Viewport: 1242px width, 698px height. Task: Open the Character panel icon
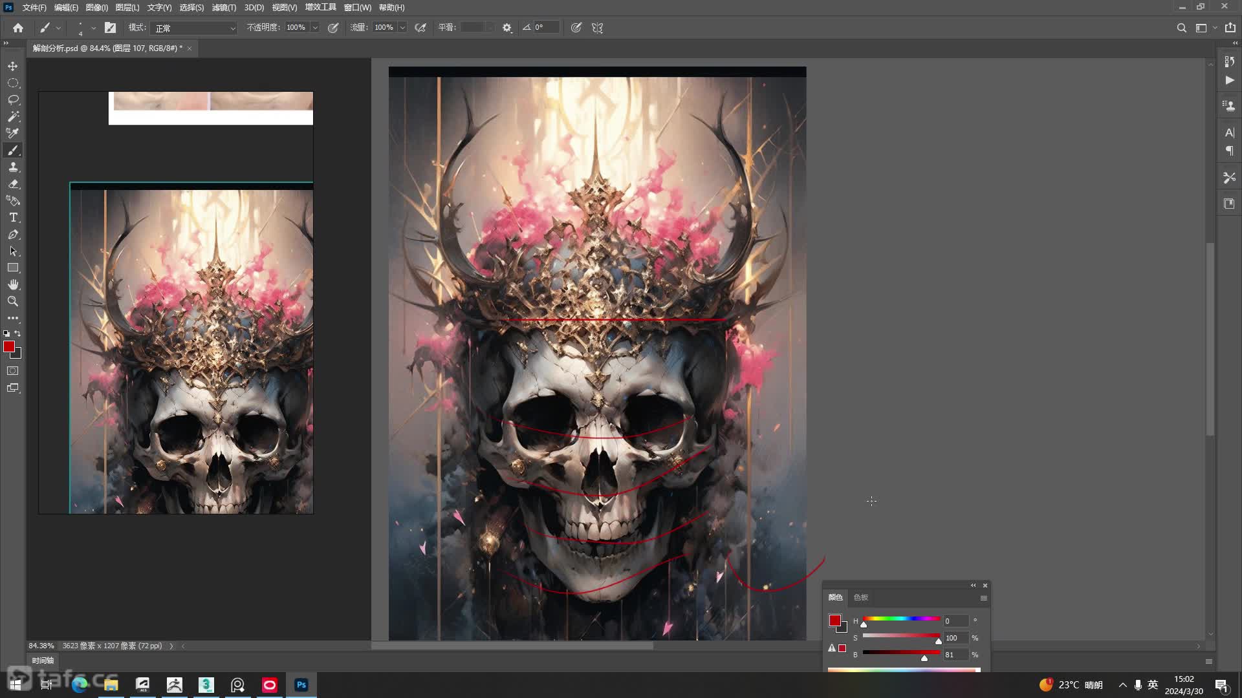click(1229, 132)
